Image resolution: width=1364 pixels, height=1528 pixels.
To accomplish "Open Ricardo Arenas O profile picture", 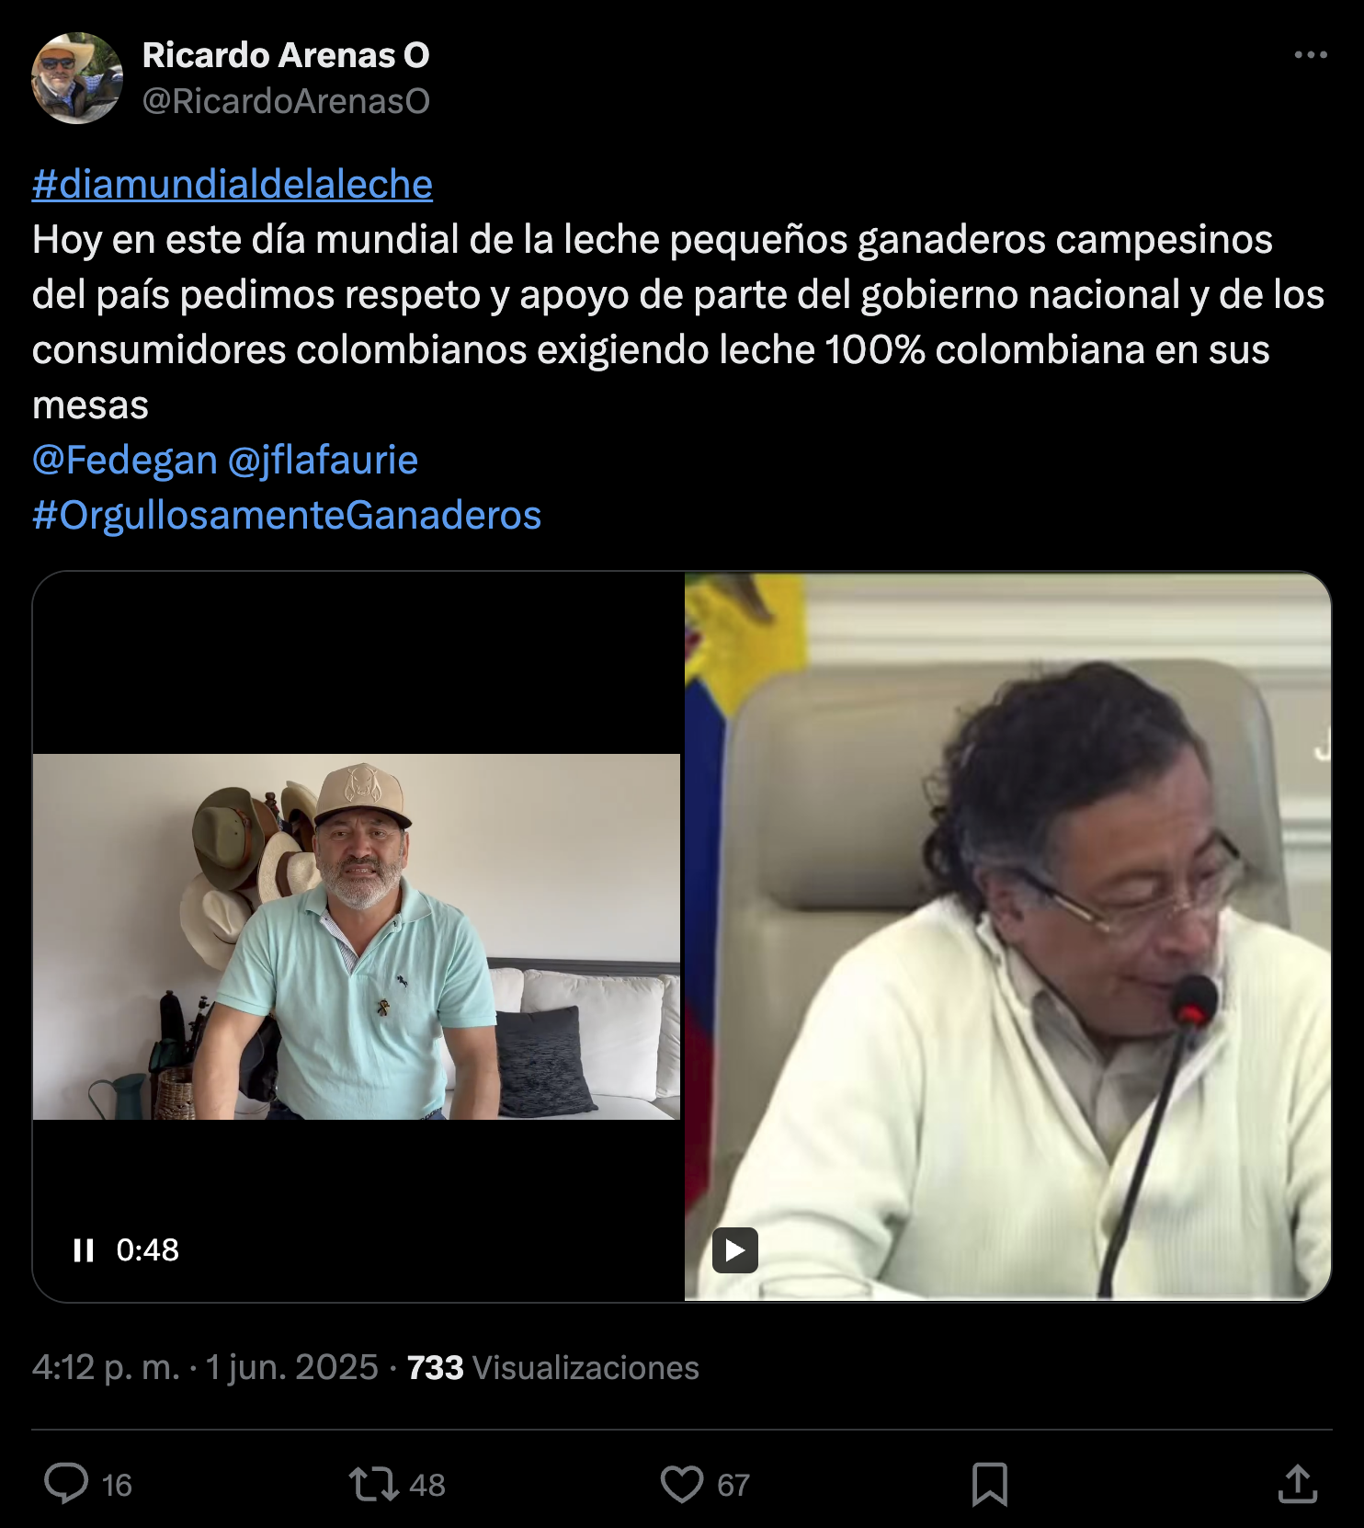I will (x=77, y=78).
